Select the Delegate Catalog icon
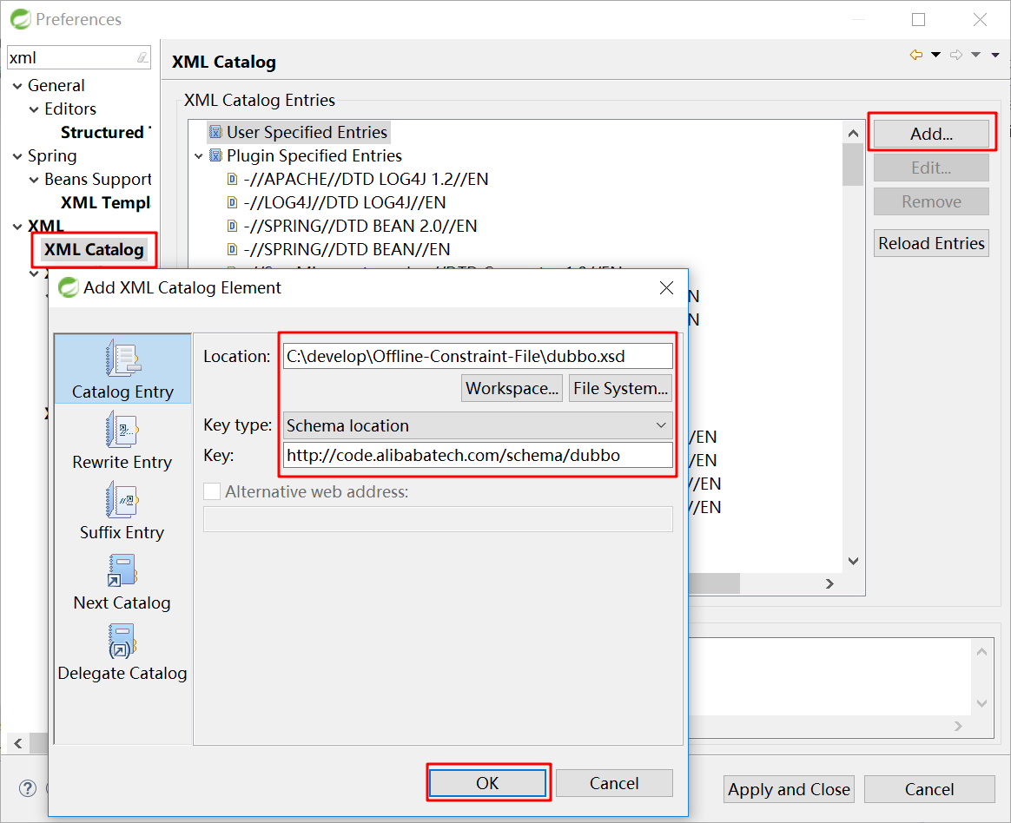Screen dimensions: 1011x823 122,641
